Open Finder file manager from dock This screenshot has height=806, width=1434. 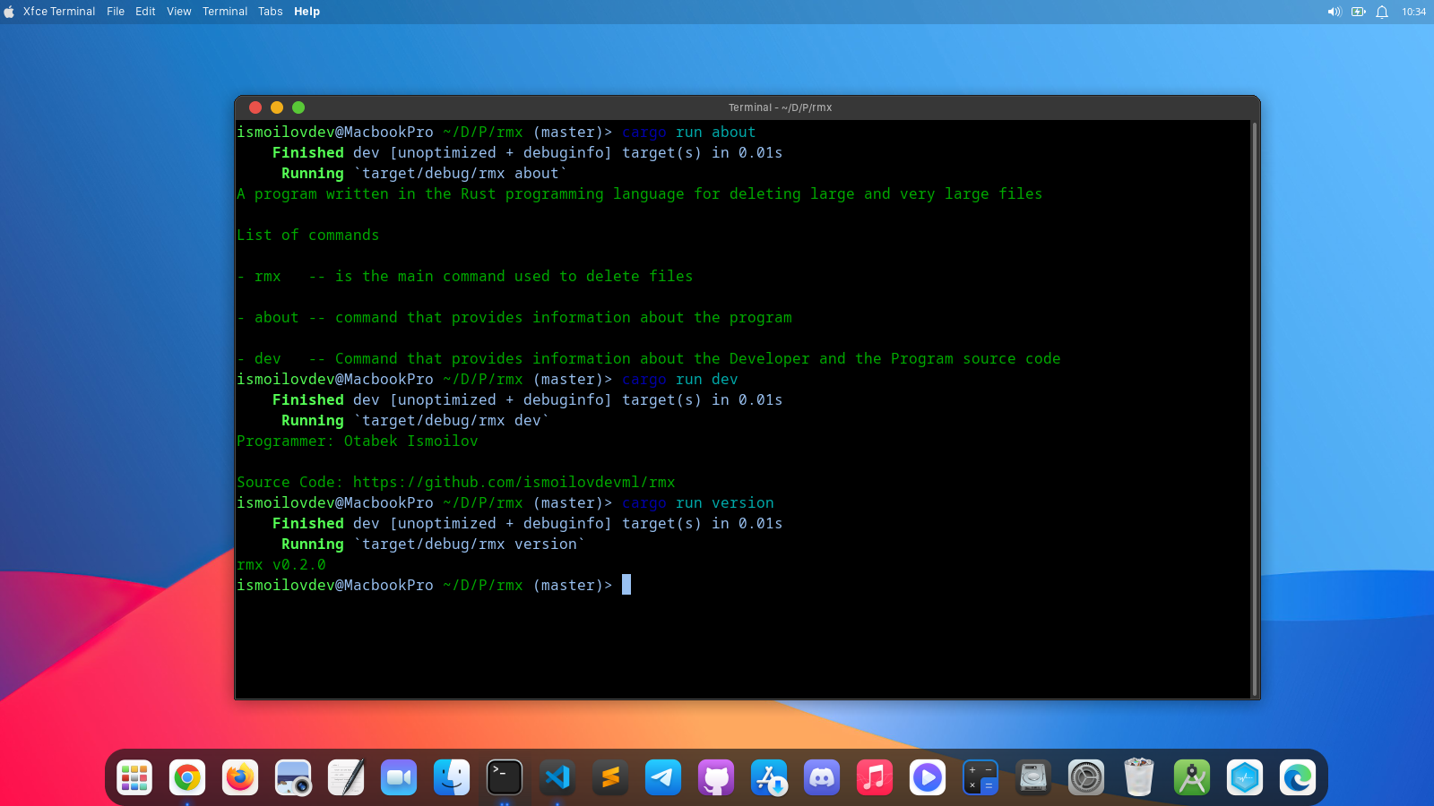452,777
